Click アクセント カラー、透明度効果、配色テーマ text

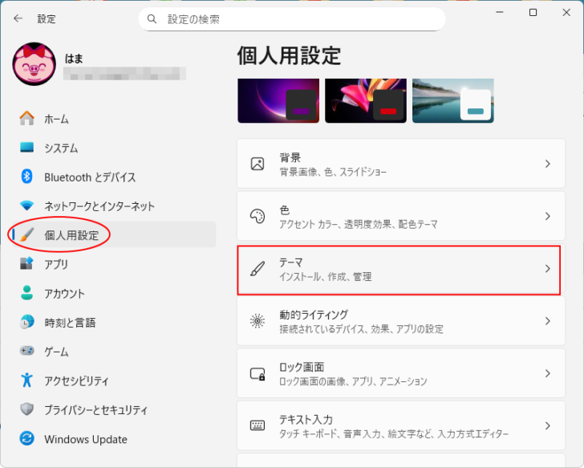(359, 224)
